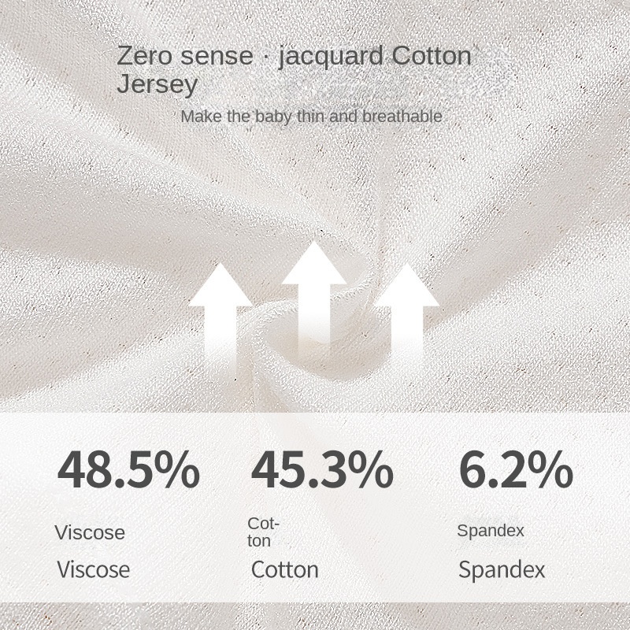The image size is (630, 630).
Task: Click the larger Viscose label at bottom
Action: click(x=94, y=569)
